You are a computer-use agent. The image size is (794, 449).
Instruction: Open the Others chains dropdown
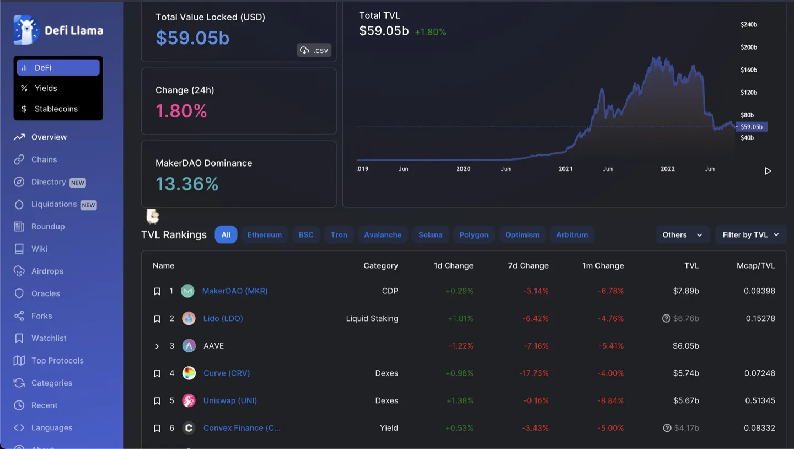click(683, 234)
